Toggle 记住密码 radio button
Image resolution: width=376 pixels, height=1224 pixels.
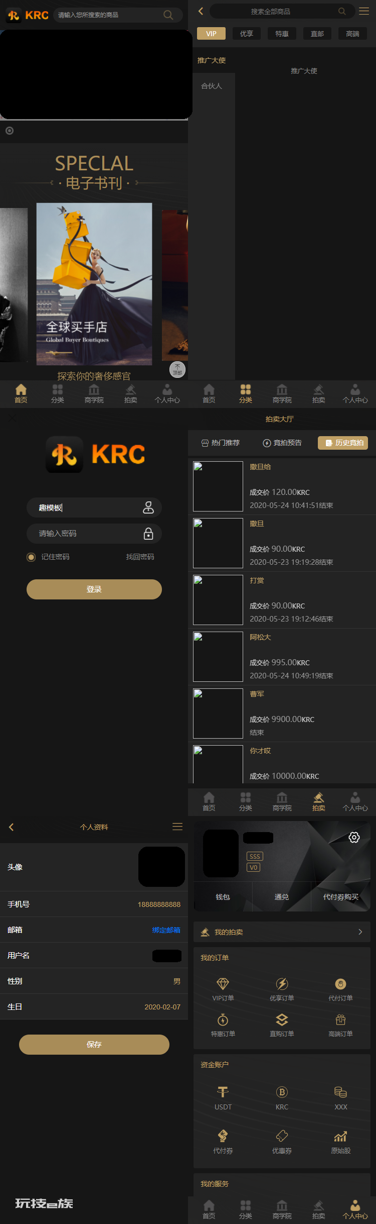coord(31,557)
